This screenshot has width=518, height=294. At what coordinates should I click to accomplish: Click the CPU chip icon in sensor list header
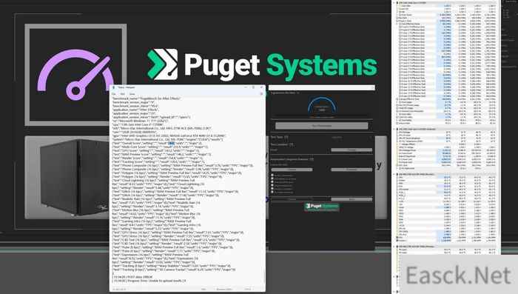(397, 3)
